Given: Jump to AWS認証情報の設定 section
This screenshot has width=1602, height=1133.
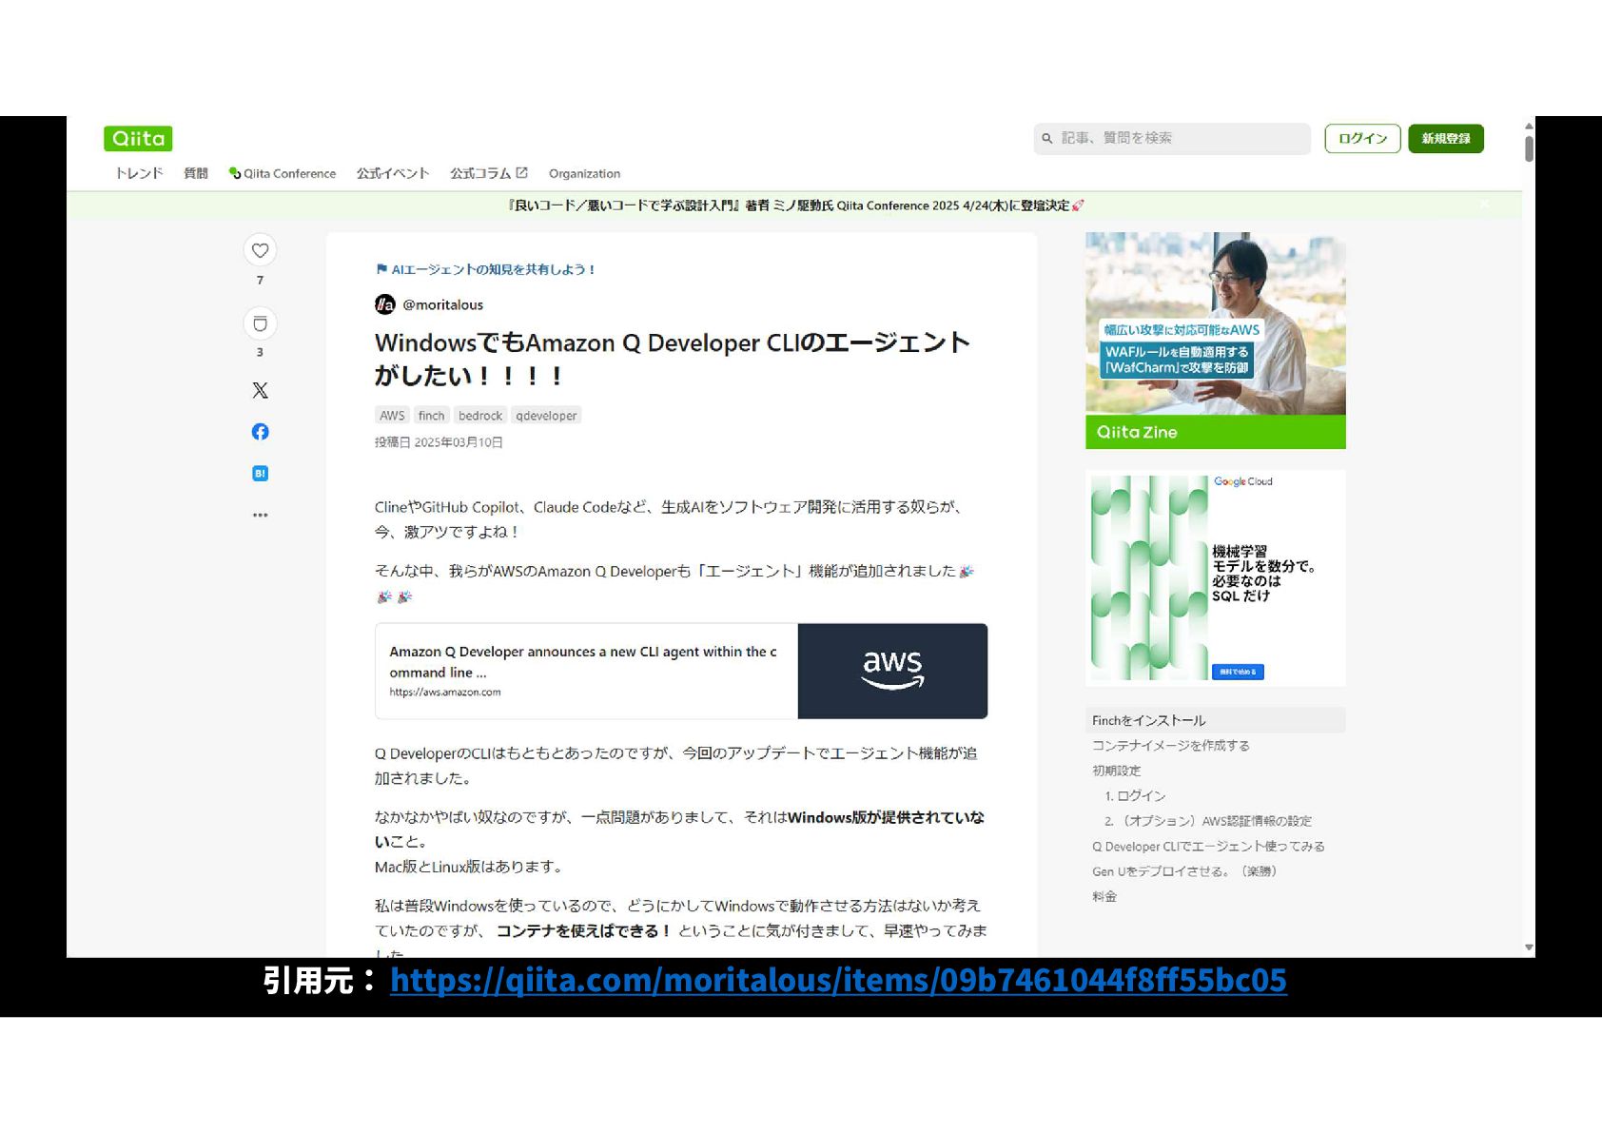Looking at the screenshot, I should tap(1208, 820).
